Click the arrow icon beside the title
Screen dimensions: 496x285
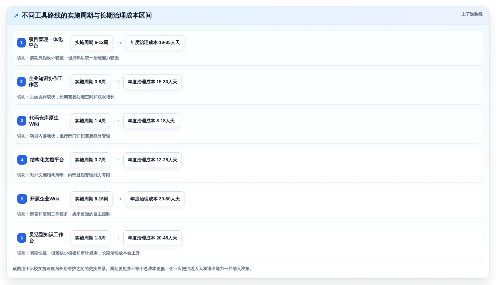click(16, 16)
